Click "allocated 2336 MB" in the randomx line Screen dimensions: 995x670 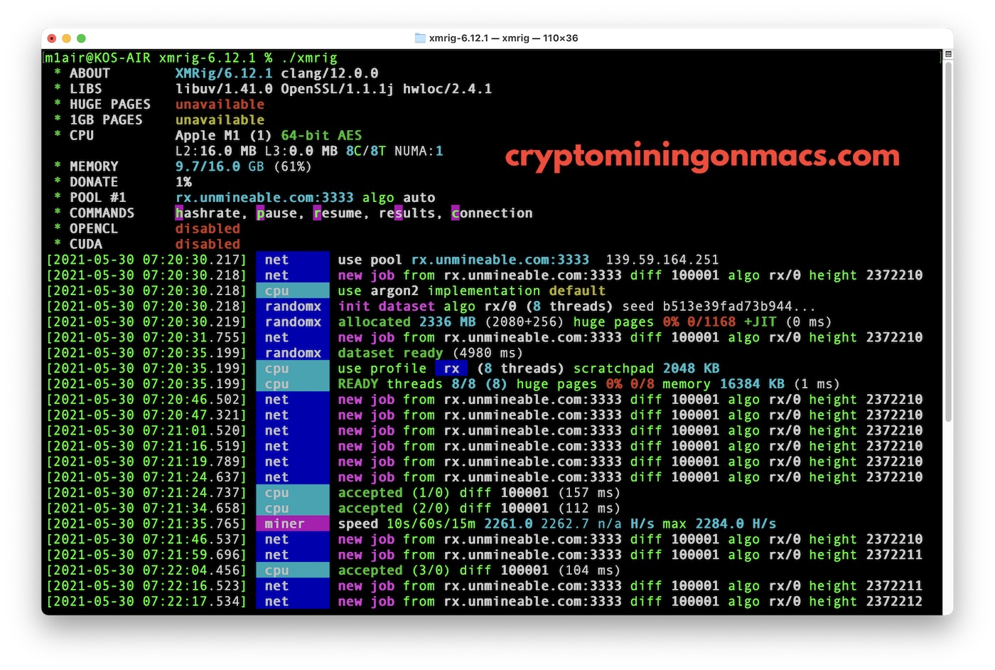(407, 322)
